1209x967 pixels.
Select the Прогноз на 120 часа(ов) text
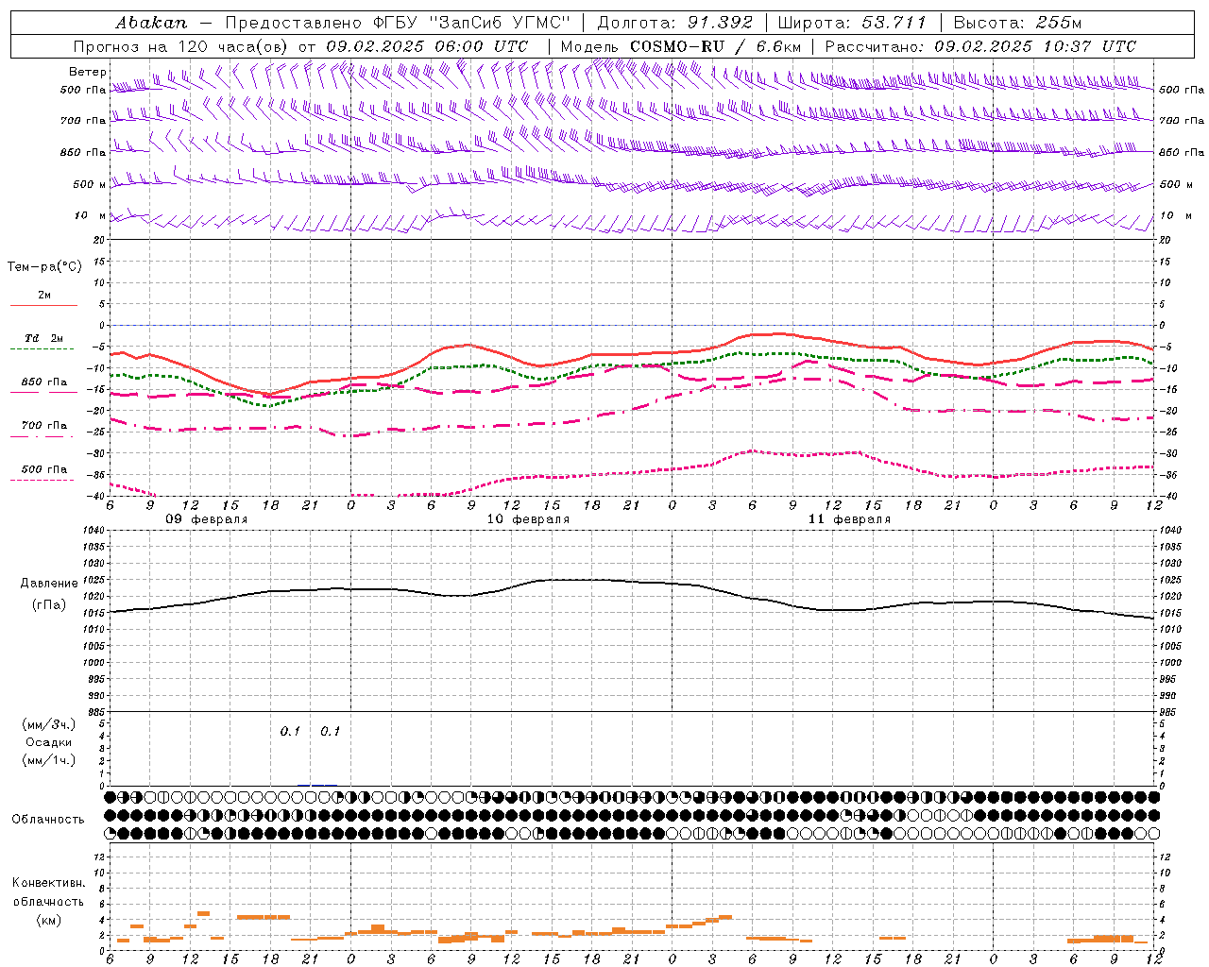(x=181, y=46)
